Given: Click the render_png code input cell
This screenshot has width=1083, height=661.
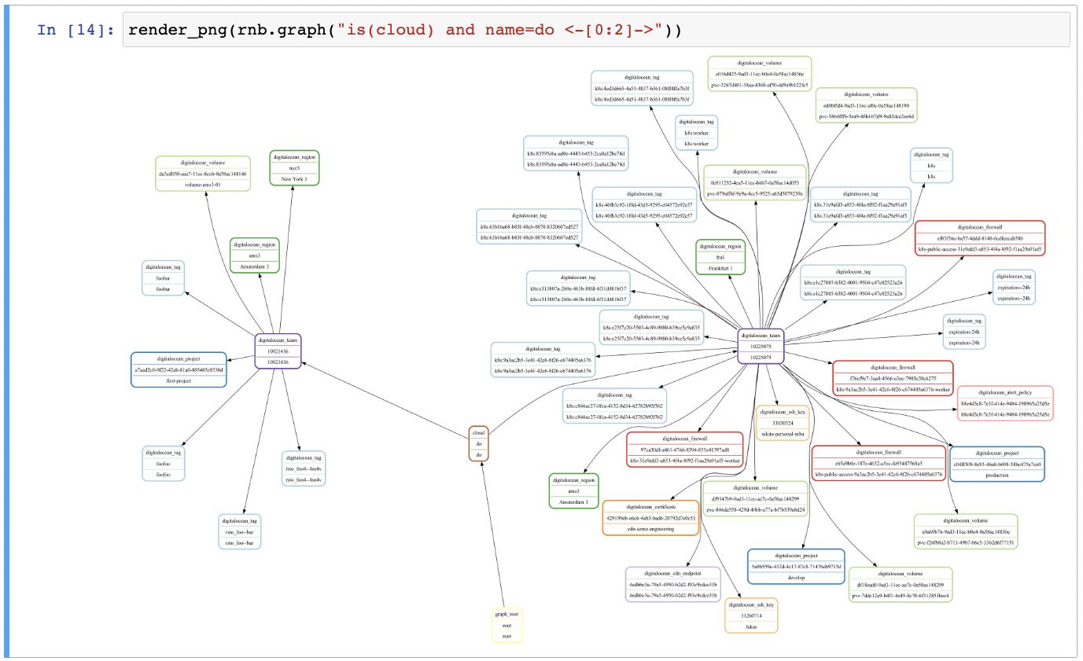Looking at the screenshot, I should coord(596,30).
